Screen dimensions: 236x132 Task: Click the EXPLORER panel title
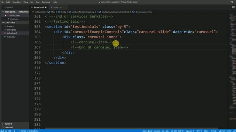(x=8, y=7)
